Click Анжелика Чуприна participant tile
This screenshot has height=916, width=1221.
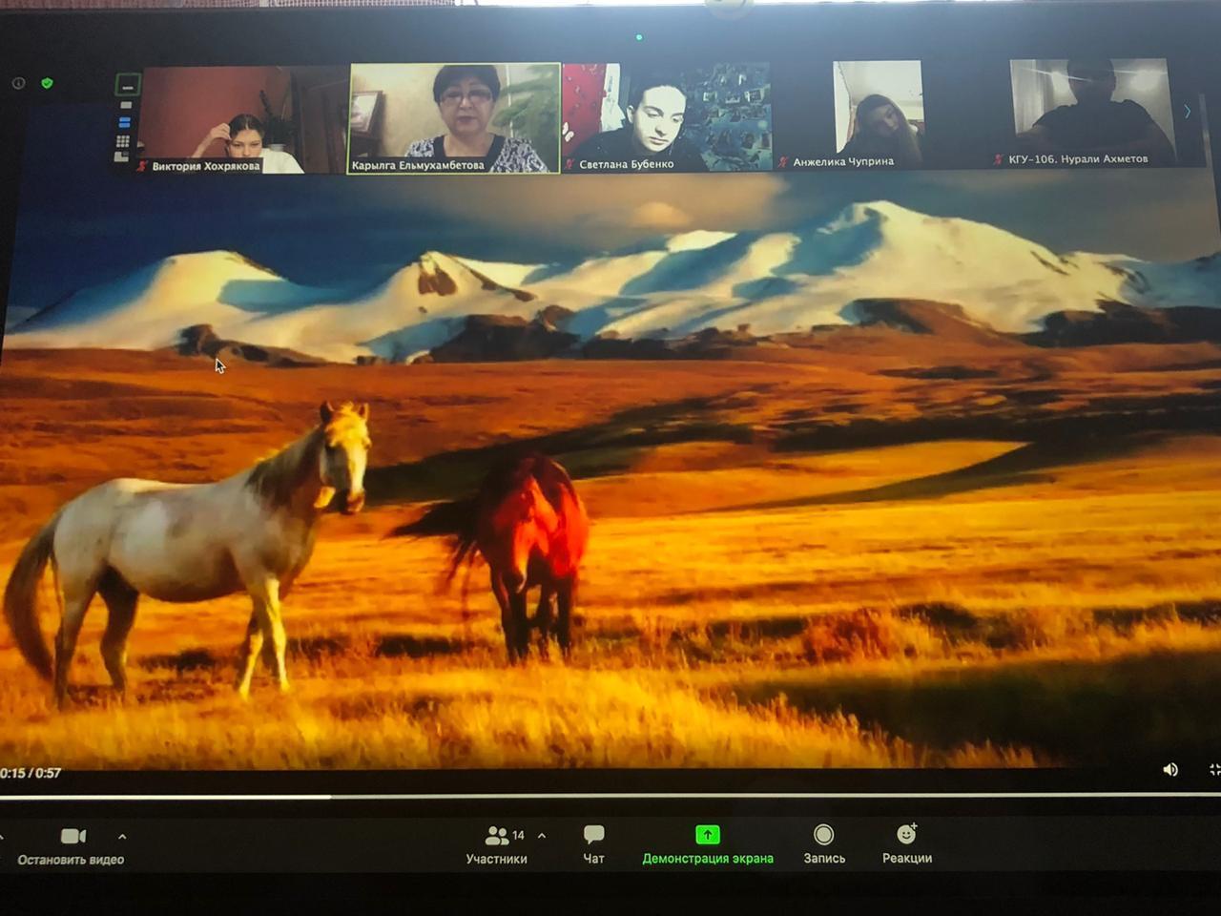(x=878, y=114)
